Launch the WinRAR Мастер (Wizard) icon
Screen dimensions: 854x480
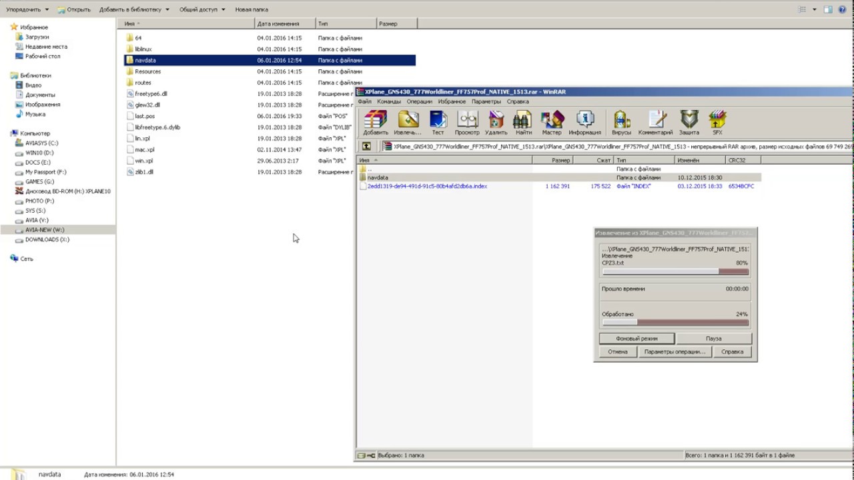point(552,123)
